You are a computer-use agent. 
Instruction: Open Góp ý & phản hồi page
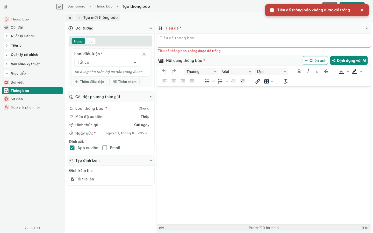(32, 107)
